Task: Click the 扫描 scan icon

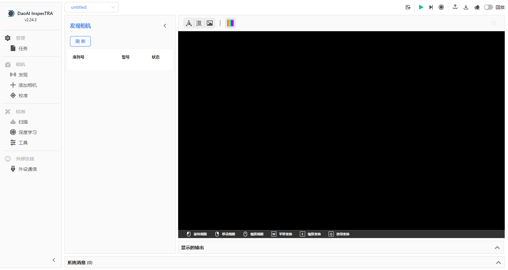Action: tap(13, 122)
